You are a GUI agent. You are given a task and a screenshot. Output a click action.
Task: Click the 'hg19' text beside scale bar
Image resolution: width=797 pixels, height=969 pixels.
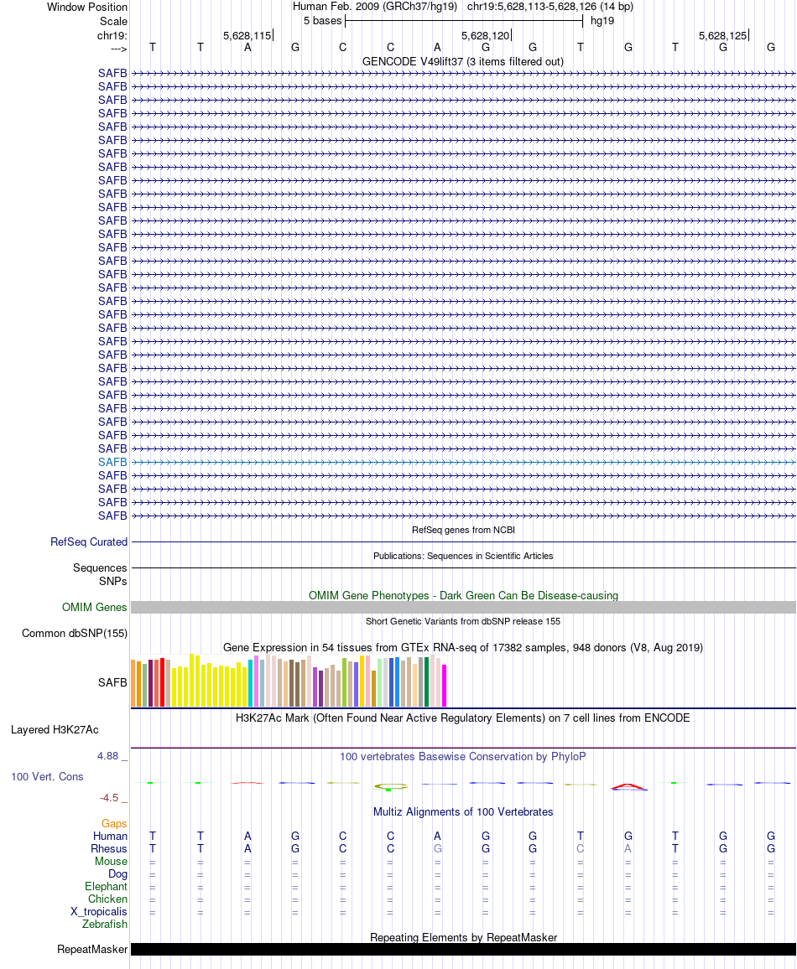point(602,21)
